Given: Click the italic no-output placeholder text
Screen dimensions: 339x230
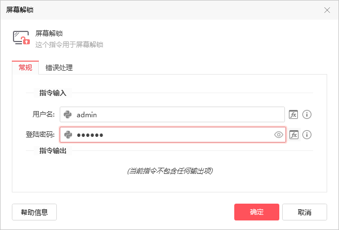Looking at the screenshot, I should (x=170, y=171).
